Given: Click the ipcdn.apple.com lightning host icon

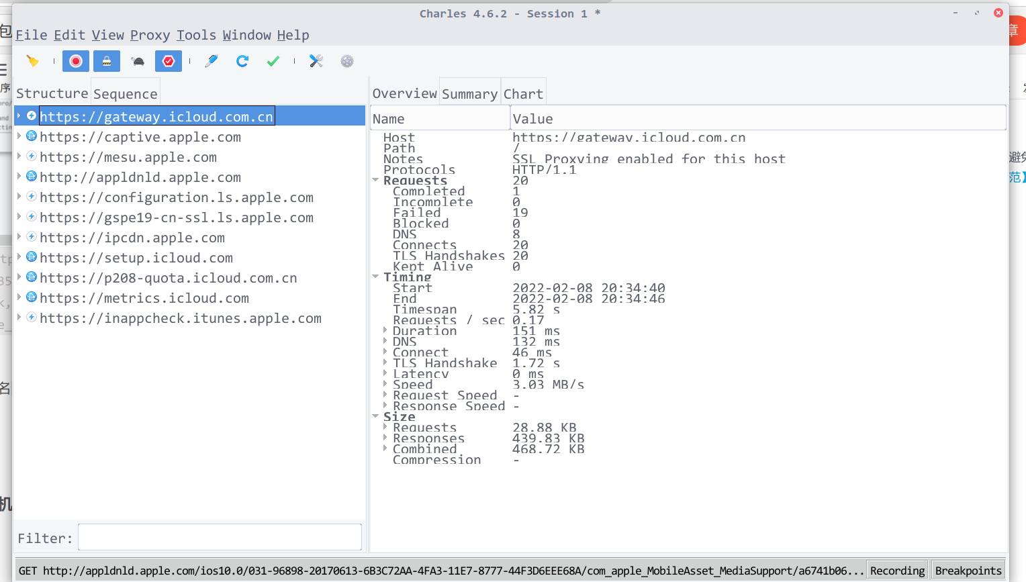Looking at the screenshot, I should click(x=32, y=237).
